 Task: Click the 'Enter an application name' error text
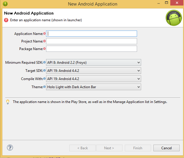(46, 20)
